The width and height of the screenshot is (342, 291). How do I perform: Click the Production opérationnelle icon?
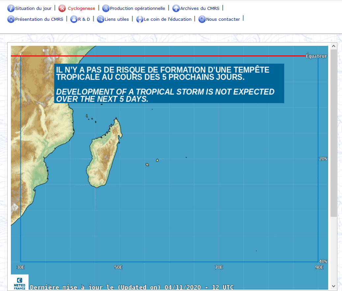pos(106,8)
